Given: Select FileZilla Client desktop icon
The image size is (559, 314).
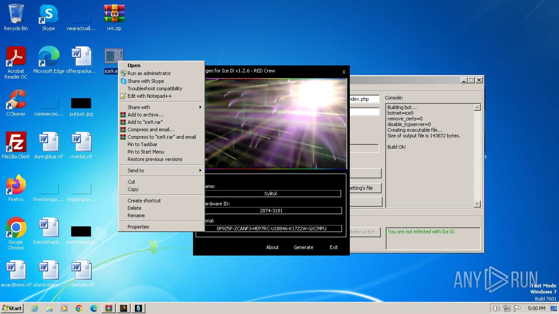Looking at the screenshot, I should tap(16, 146).
